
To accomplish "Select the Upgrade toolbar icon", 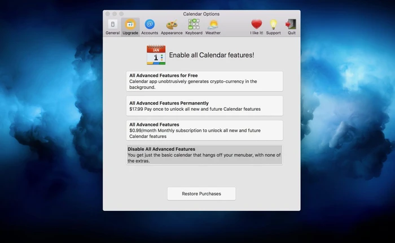I will point(130,27).
